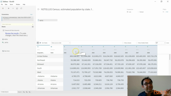171x96 pixels.
Task: Open the Data source order sort dropdown
Action: tap(61, 43)
